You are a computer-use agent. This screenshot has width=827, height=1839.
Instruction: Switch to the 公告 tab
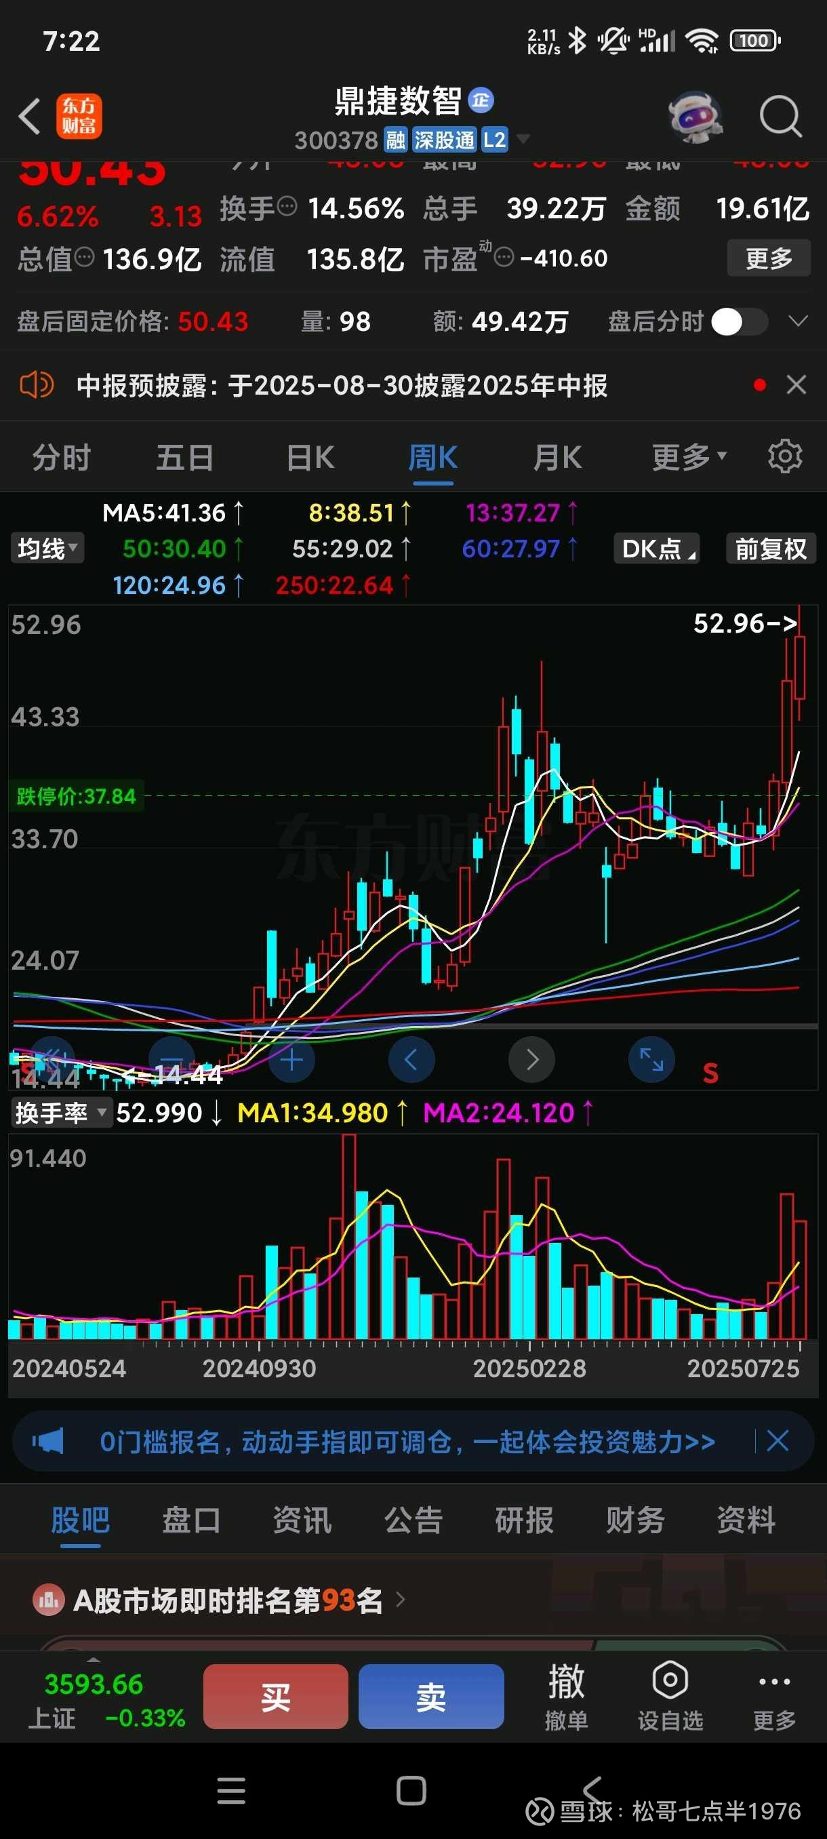(414, 1520)
